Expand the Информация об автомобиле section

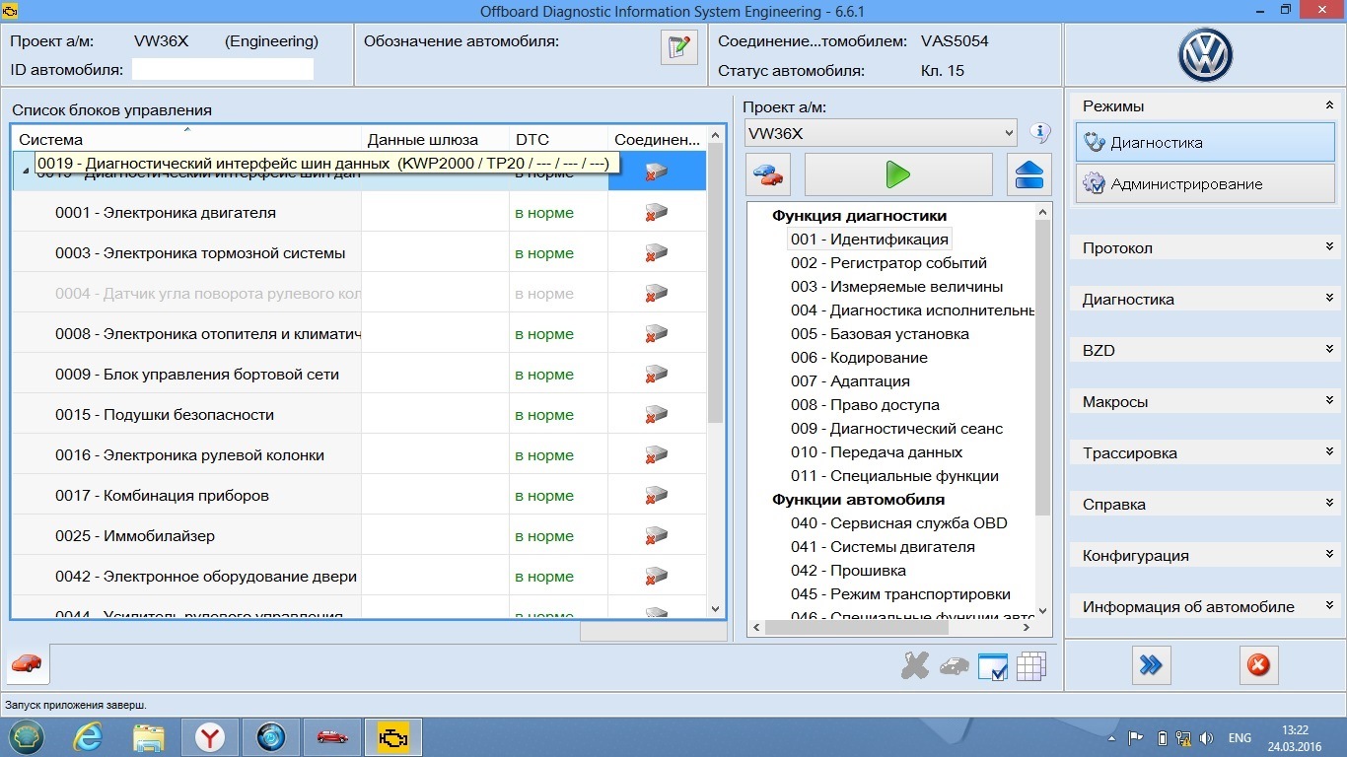click(1329, 606)
